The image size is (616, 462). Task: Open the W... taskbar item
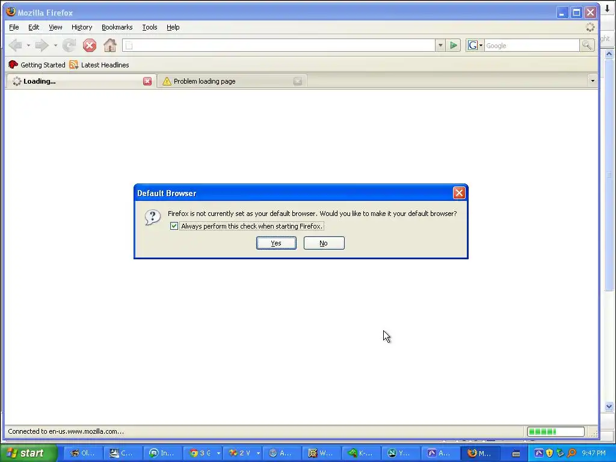click(x=321, y=454)
